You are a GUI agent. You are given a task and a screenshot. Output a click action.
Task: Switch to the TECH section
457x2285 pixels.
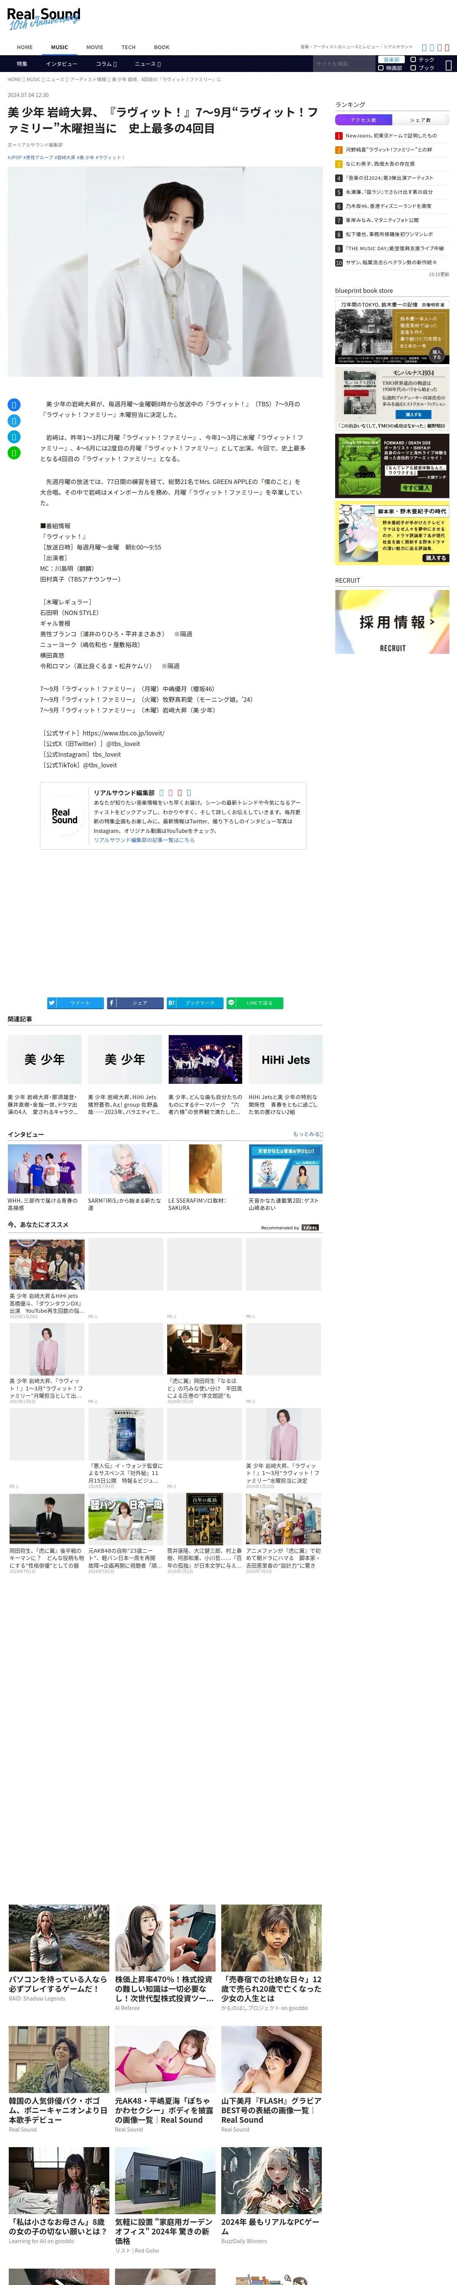[x=129, y=47]
